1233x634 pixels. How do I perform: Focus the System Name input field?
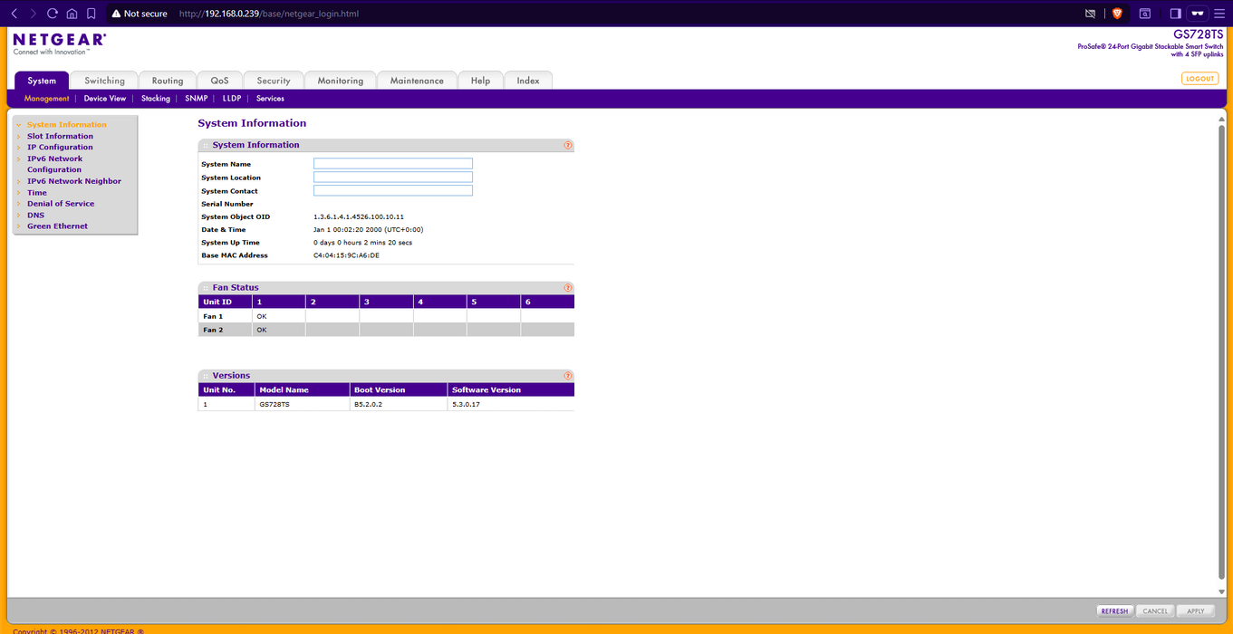coord(393,164)
